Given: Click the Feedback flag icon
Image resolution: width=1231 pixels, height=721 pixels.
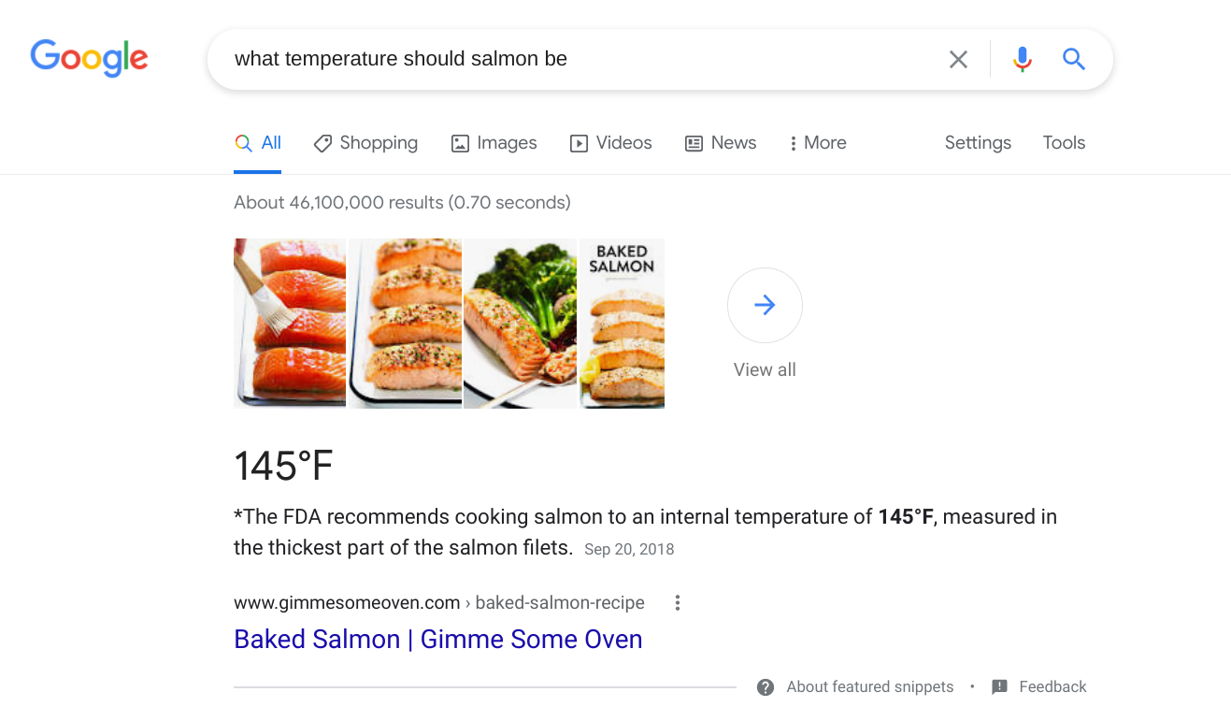Looking at the screenshot, I should (x=999, y=687).
